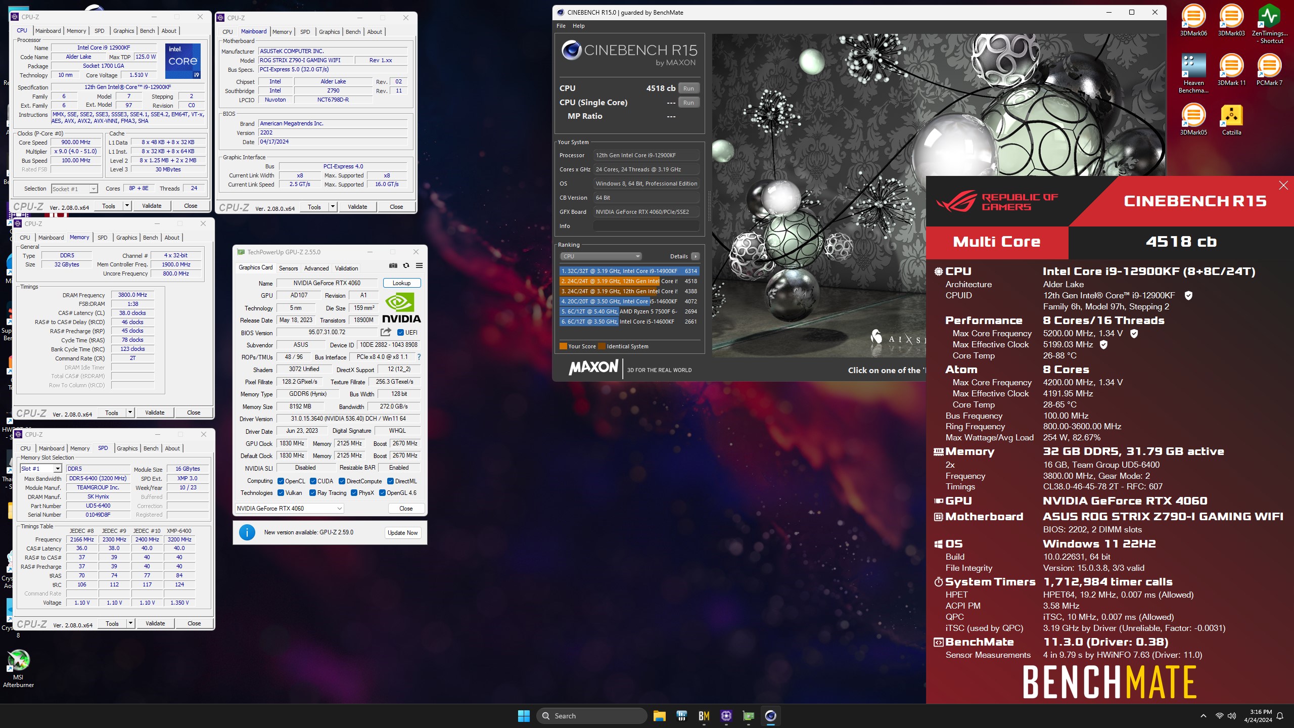Launch the Catzilla desktop icon
1294x728 pixels.
pos(1231,119)
